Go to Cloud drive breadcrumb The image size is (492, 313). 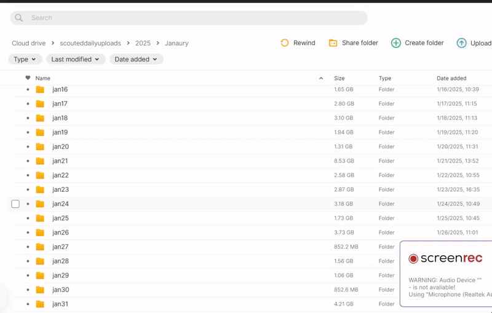[29, 43]
